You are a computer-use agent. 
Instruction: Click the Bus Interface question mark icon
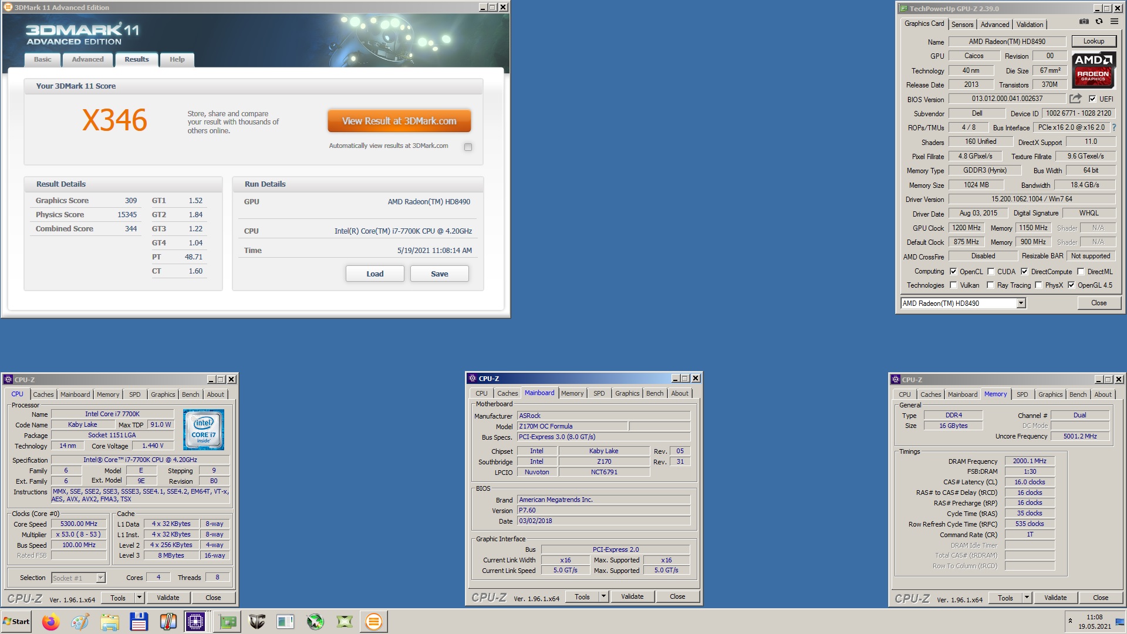(1113, 127)
